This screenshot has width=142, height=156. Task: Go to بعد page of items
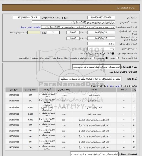[x=111, y=86]
